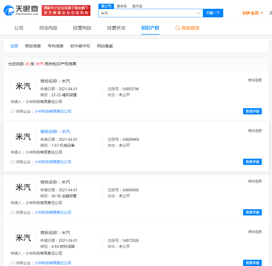Select the 查关系 search tab
The width and height of the screenshot is (272, 266).
click(137, 6)
